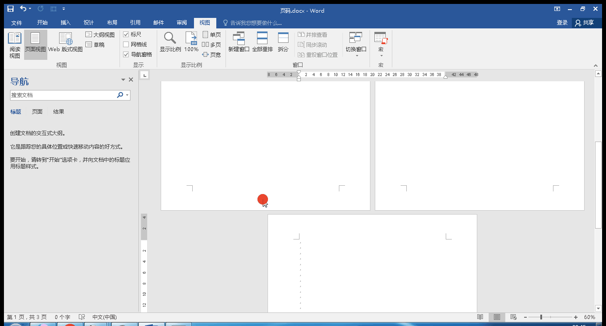This screenshot has height=326, width=606.
Task: Switch to 大纲视图 outline view
Action: 100,35
